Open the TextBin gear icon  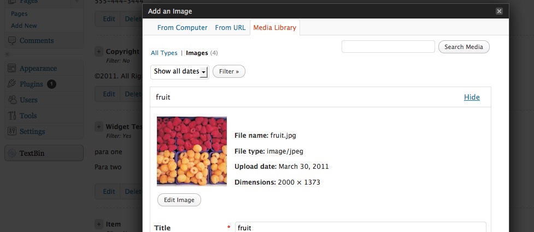tap(12, 154)
